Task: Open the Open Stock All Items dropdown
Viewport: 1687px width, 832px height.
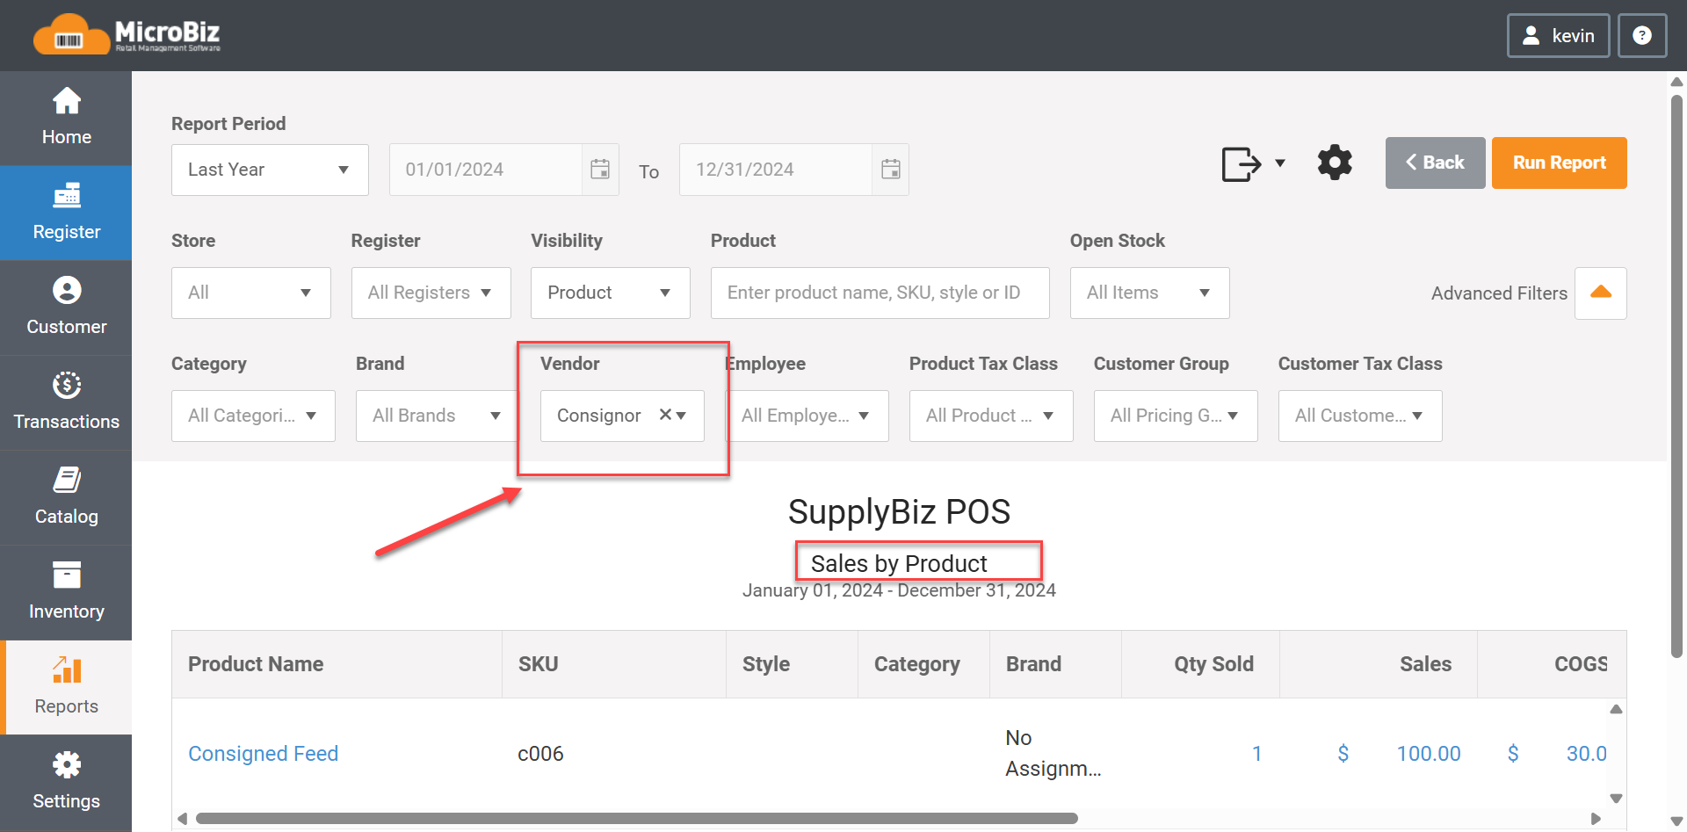Action: pos(1149,293)
